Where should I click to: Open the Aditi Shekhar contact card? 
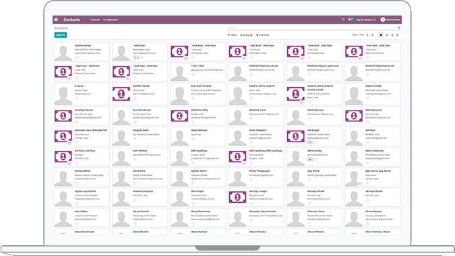pos(140,157)
